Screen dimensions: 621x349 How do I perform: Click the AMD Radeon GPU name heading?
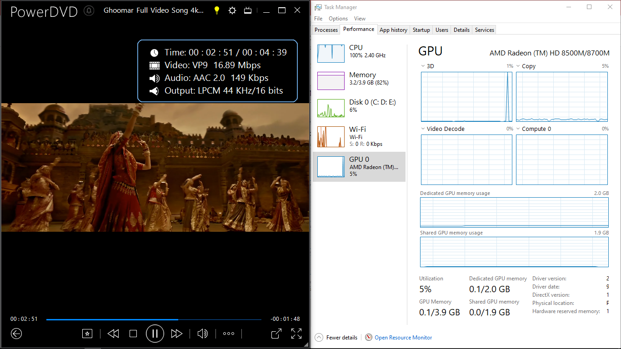point(550,53)
